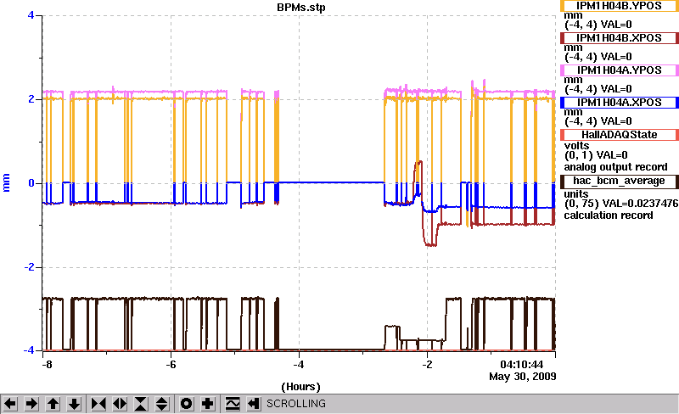Click the 2 y-axis tick label
Image resolution: width=679 pixels, height=414 pixels.
pyautogui.click(x=31, y=99)
